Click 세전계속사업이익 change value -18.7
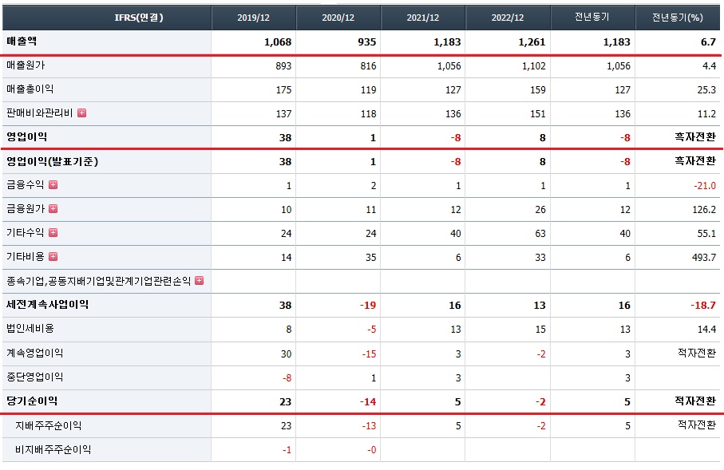The image size is (724, 470). pos(703,305)
